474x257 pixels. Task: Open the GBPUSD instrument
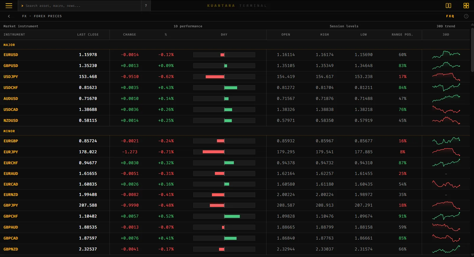11,66
